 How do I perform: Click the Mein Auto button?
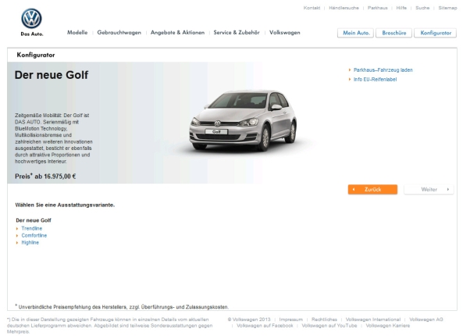[x=355, y=33]
